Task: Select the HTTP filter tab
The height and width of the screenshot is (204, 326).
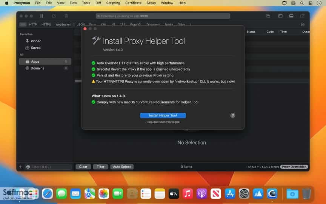Action: 33,25
